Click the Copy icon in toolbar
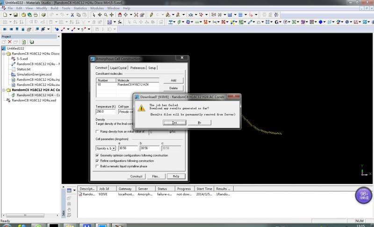The width and height of the screenshot is (374, 227). [79, 15]
